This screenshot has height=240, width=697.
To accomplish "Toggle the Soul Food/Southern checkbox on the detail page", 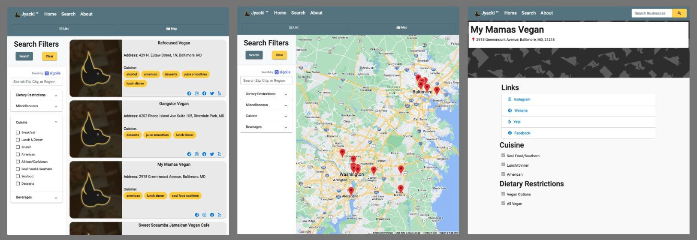I will 503,156.
